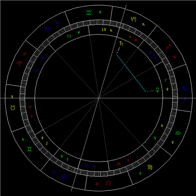Select house number 10 label

(104, 30)
